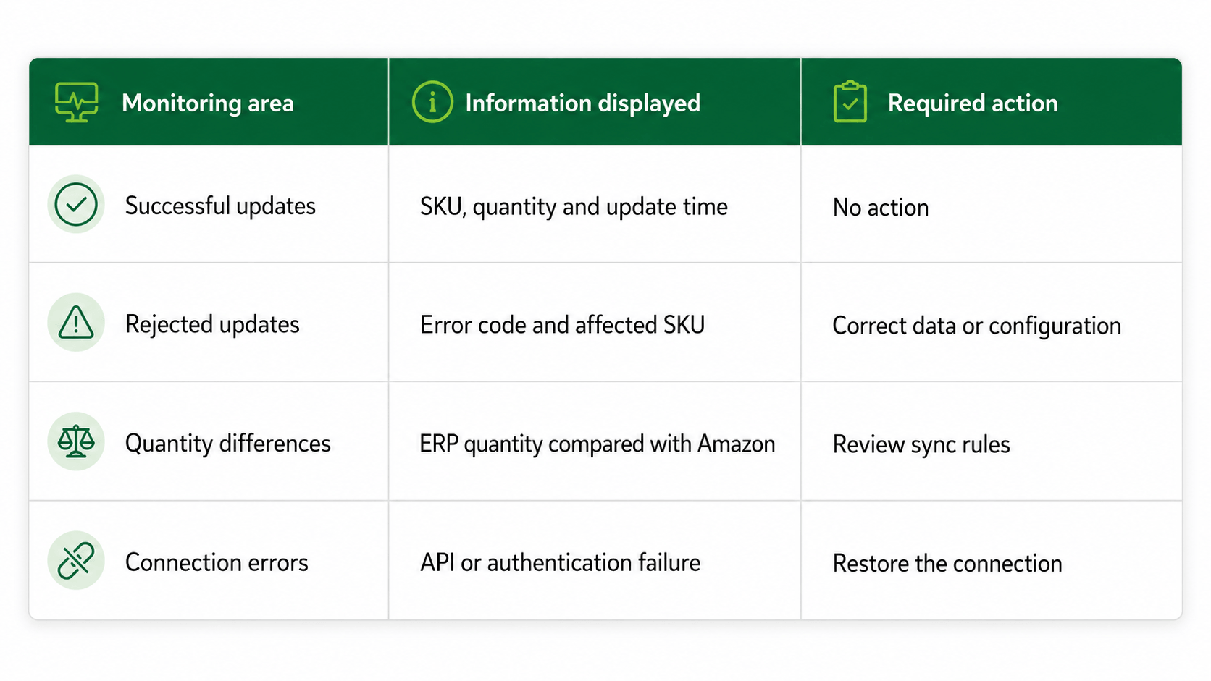Click 'Restore the connection' action text
The width and height of the screenshot is (1211, 681).
(947, 563)
